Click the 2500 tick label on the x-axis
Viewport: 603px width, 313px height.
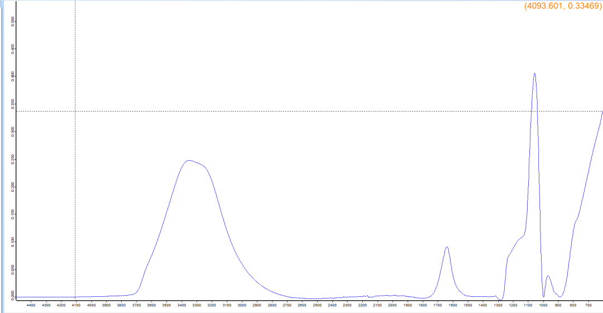(317, 305)
